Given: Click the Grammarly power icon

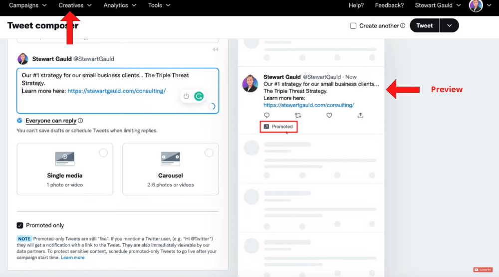Looking at the screenshot, I should (x=186, y=96).
